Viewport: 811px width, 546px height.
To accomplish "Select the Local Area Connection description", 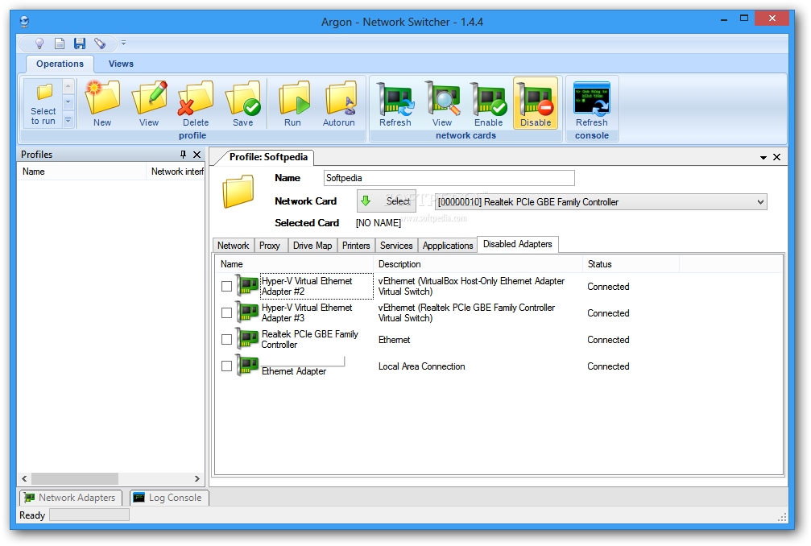I will [x=421, y=366].
